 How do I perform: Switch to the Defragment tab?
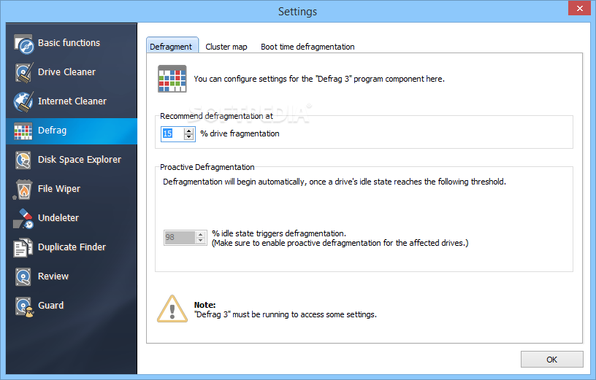pyautogui.click(x=171, y=46)
